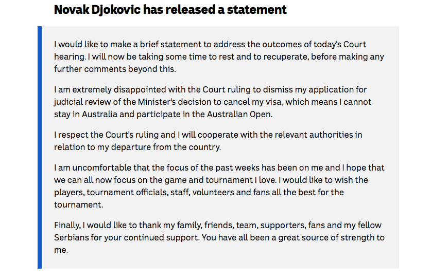Click the final word 'me.' of the statement
Image resolution: width=431 pixels, height=280 pixels.
click(61, 250)
